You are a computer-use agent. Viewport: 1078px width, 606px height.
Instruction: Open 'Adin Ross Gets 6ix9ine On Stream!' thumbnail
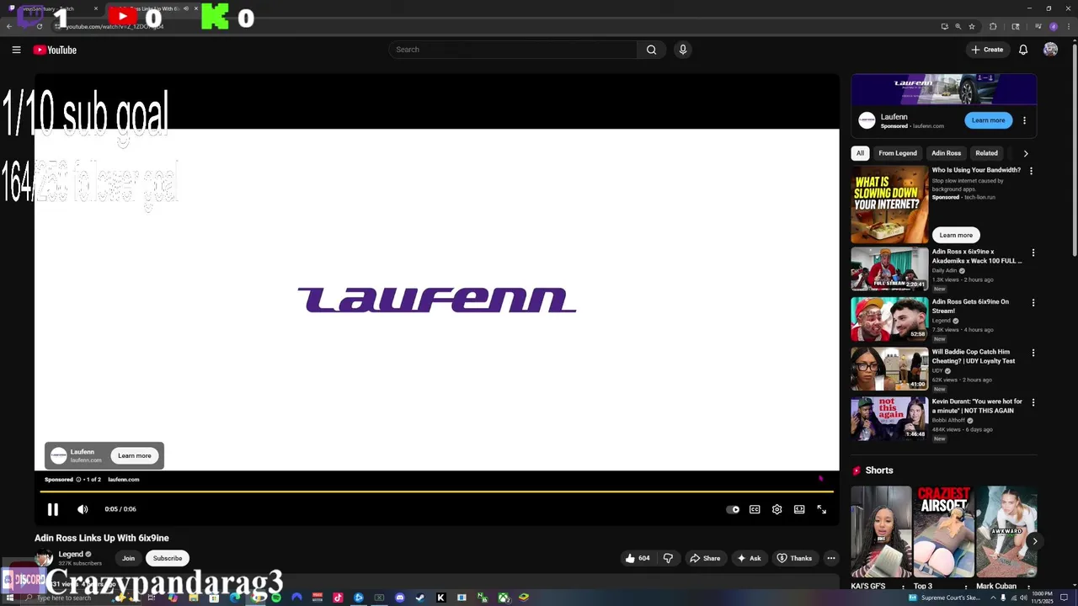[889, 318]
